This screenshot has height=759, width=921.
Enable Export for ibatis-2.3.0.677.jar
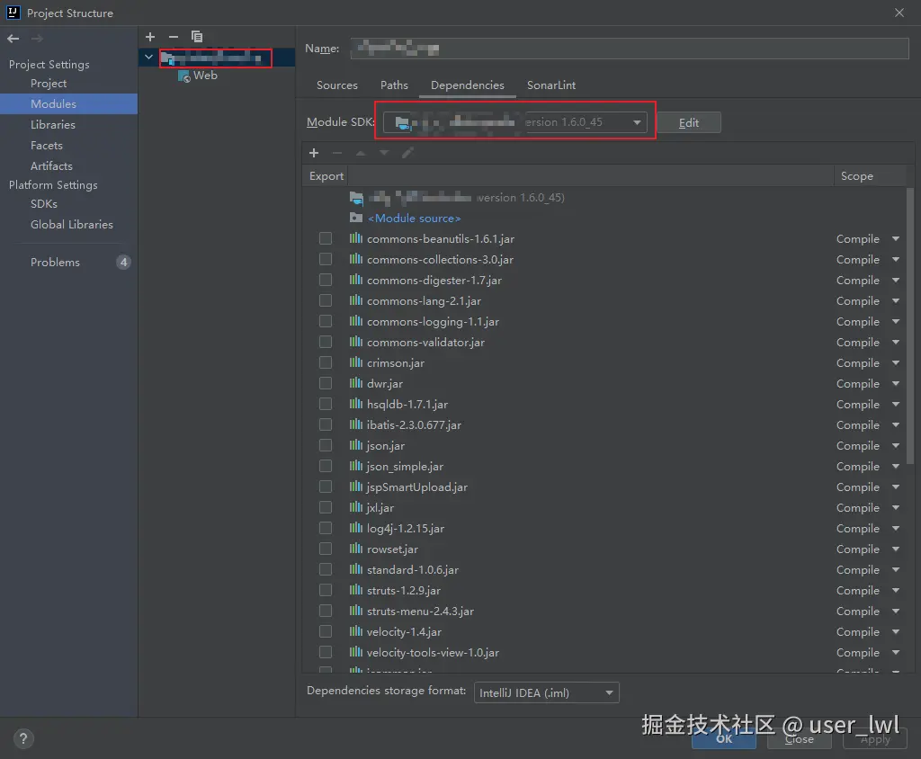[326, 424]
